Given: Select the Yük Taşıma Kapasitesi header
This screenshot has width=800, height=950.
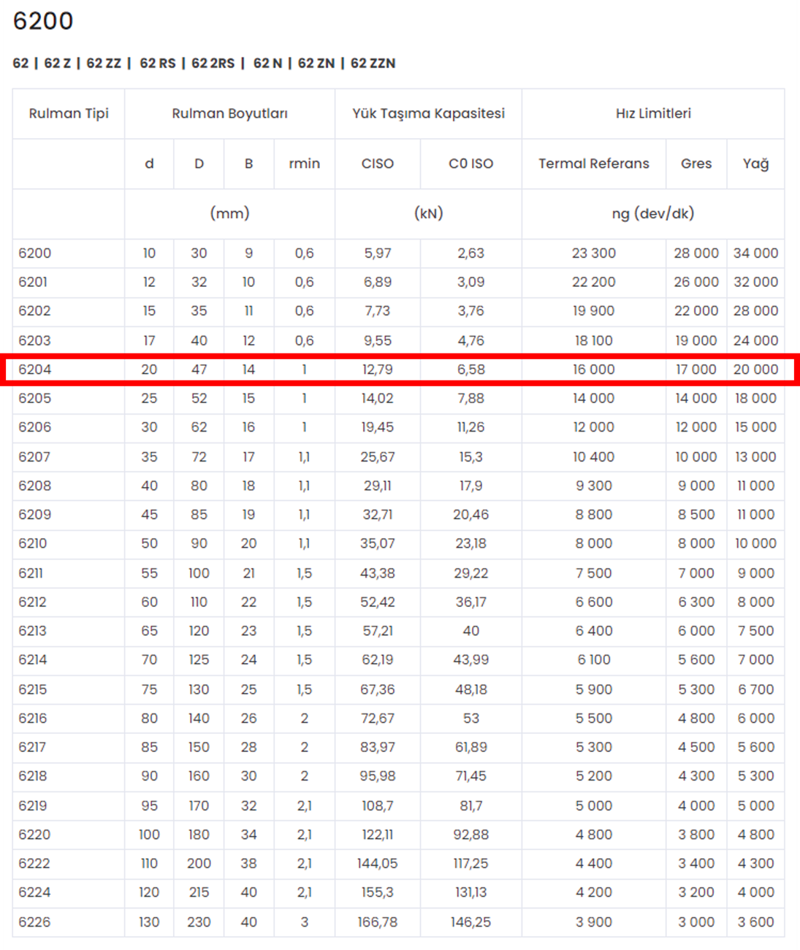Looking at the screenshot, I should click(428, 113).
